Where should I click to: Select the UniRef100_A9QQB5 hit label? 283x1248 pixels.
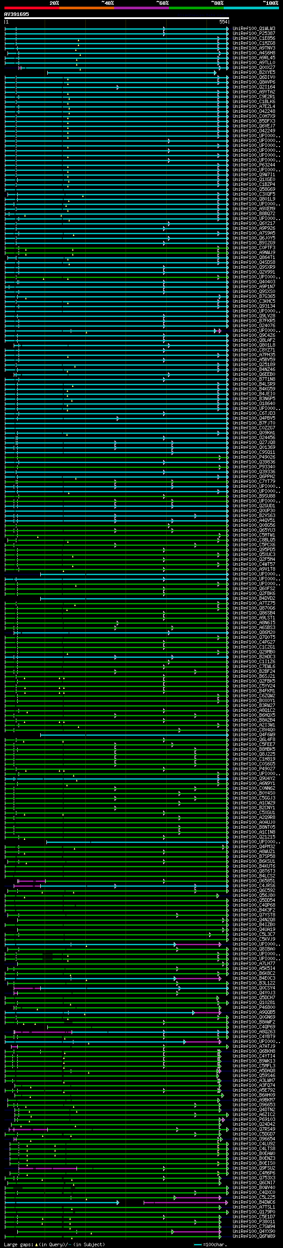click(x=253, y=1012)
